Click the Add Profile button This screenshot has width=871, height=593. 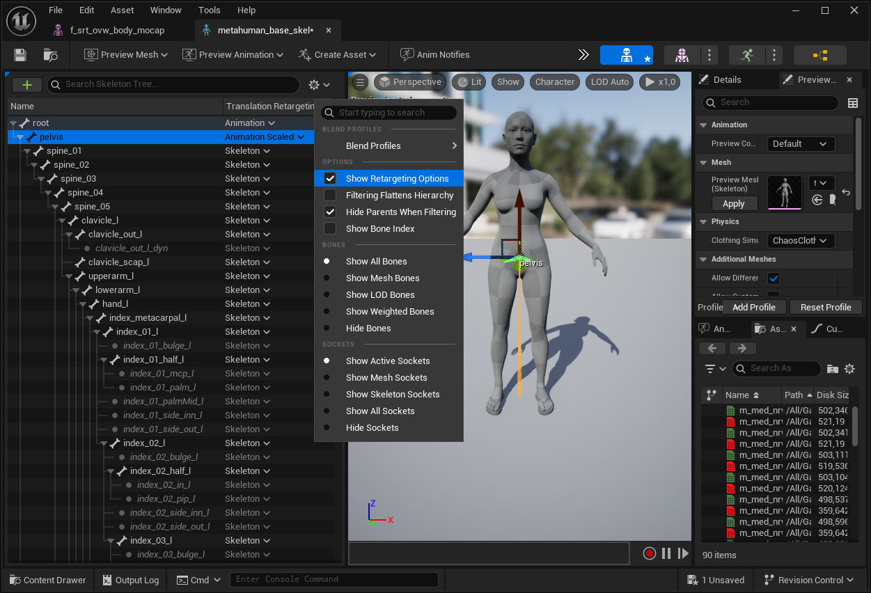[x=754, y=307]
